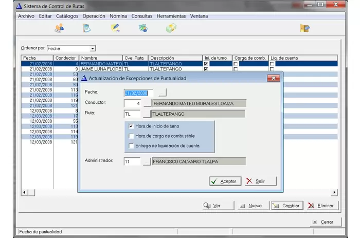Click the schedule grid toolbar icon
The image size is (360, 238).
tap(143, 28)
